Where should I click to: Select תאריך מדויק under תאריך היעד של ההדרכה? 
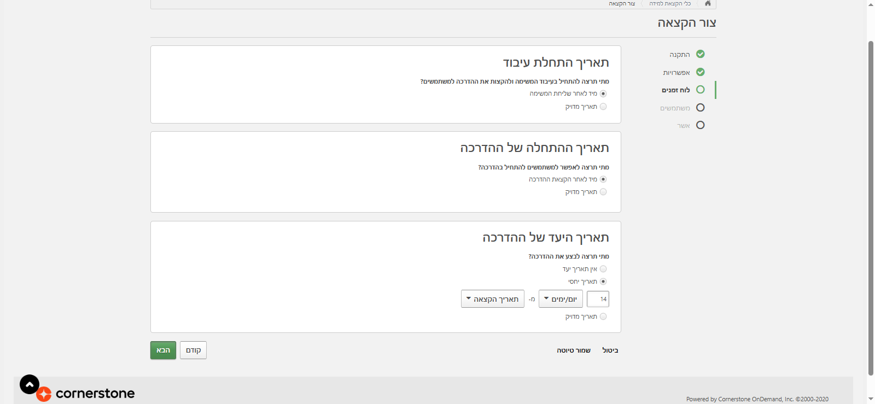(603, 317)
